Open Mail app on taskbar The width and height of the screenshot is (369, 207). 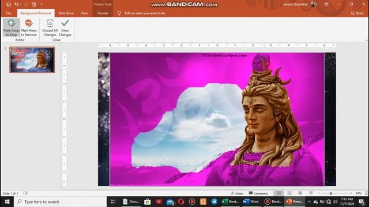[170, 202]
